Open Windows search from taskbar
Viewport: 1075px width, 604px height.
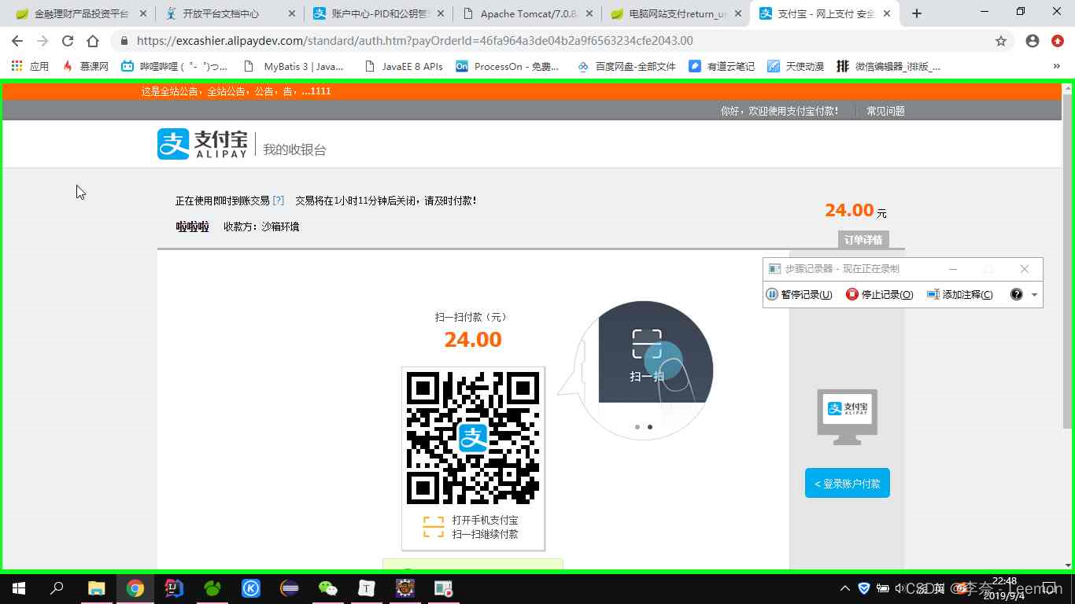[x=57, y=587]
